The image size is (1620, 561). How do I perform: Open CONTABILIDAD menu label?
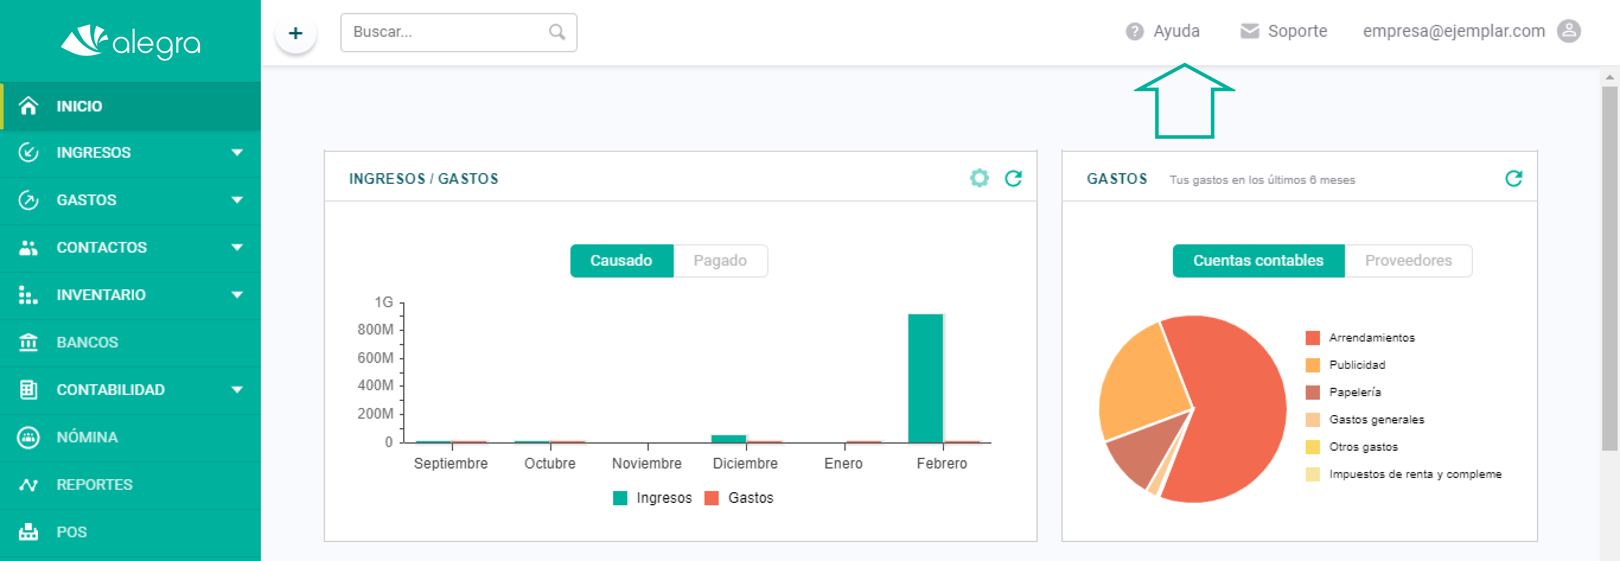click(111, 389)
